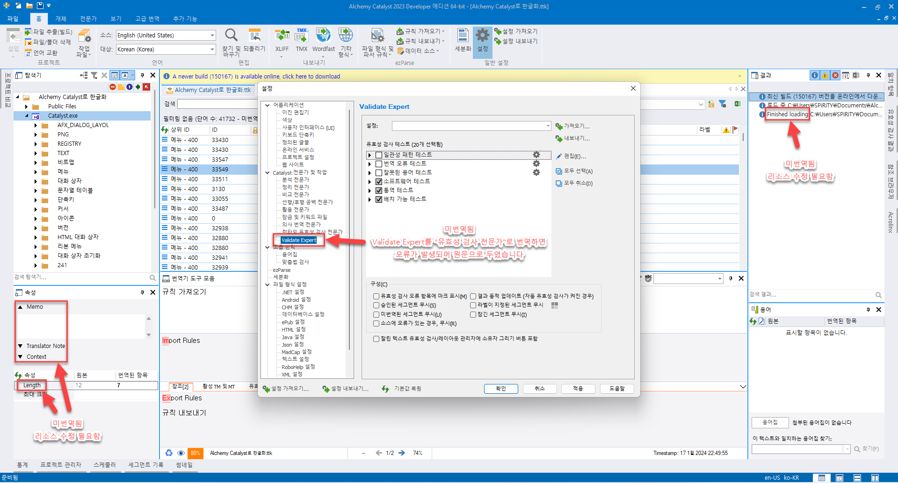Uncheck the statistics test checkbox
The width and height of the screenshot is (898, 483).
[379, 191]
